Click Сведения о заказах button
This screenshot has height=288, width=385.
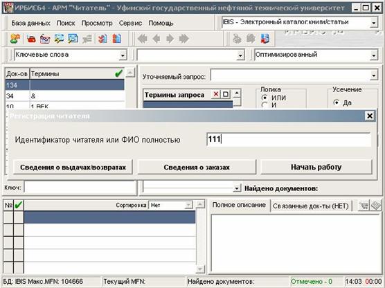[x=197, y=168]
